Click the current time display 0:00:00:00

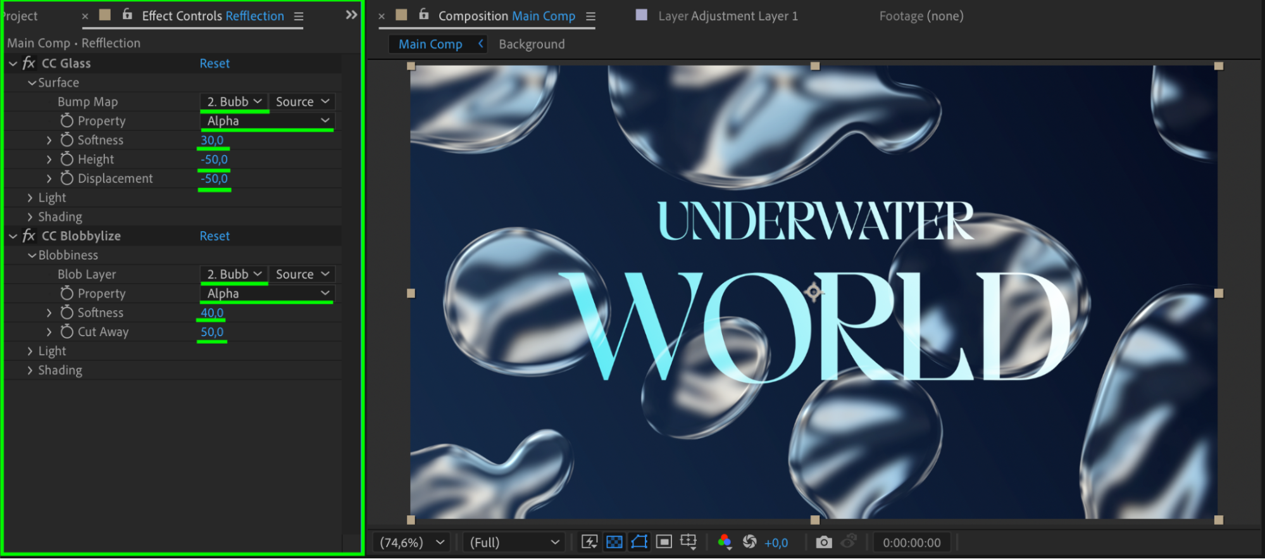[x=911, y=543]
